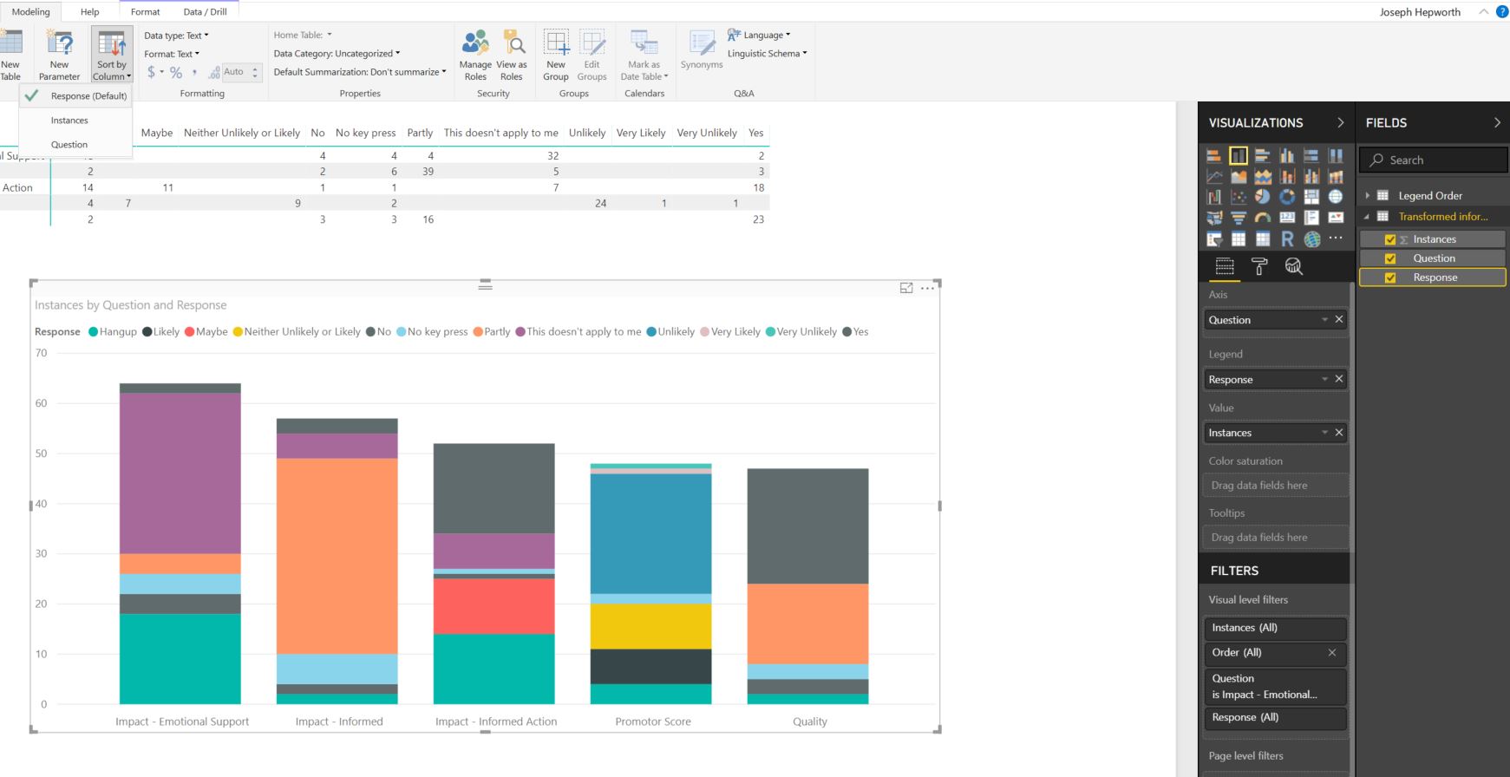1510x777 pixels.
Task: Open the Sort by Column dropdown
Action: [112, 54]
